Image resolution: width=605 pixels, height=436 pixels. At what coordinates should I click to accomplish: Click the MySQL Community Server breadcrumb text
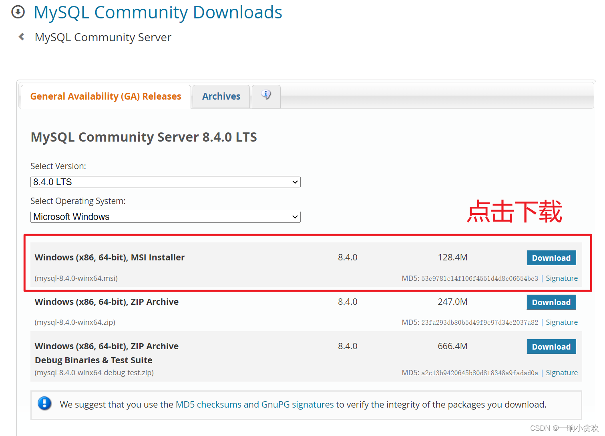pos(103,37)
